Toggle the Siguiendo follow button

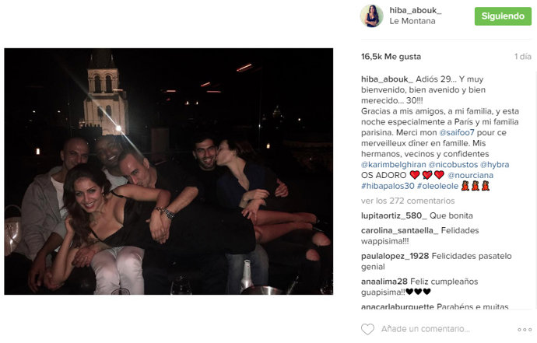(503, 16)
